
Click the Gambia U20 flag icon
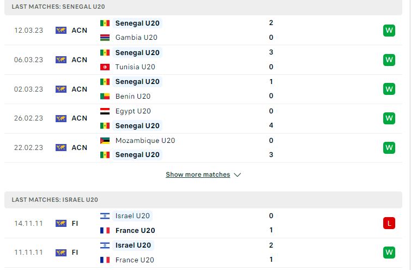click(x=105, y=38)
